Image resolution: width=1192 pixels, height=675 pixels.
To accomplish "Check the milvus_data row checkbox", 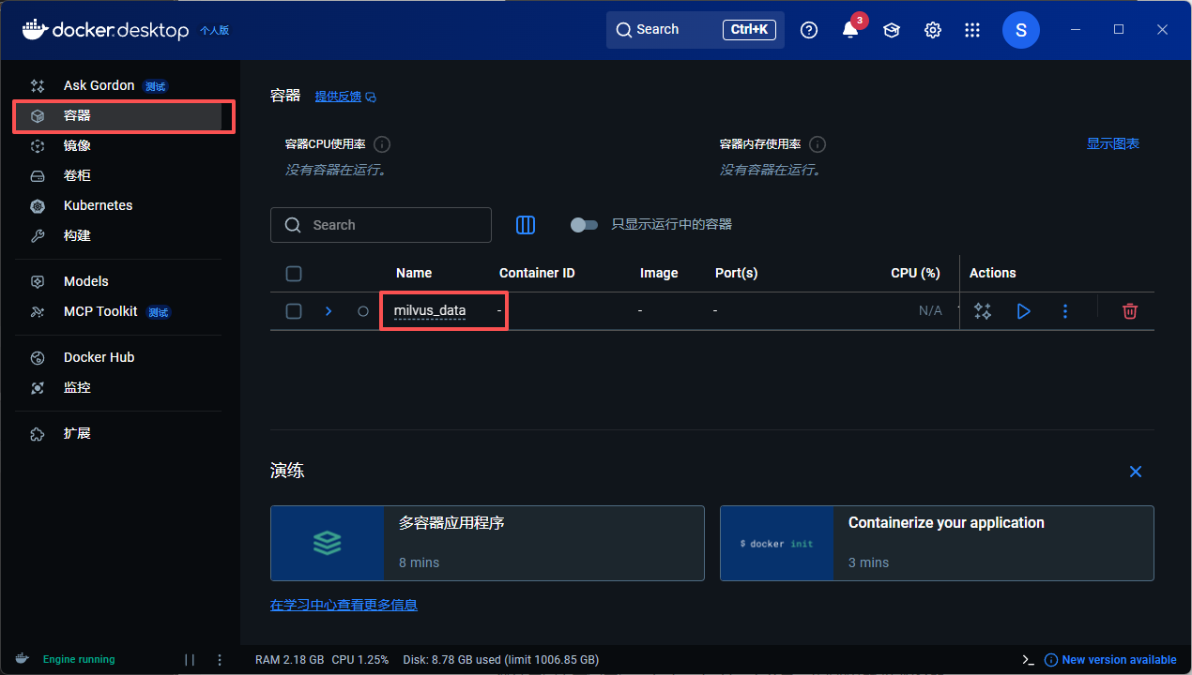I will point(294,311).
